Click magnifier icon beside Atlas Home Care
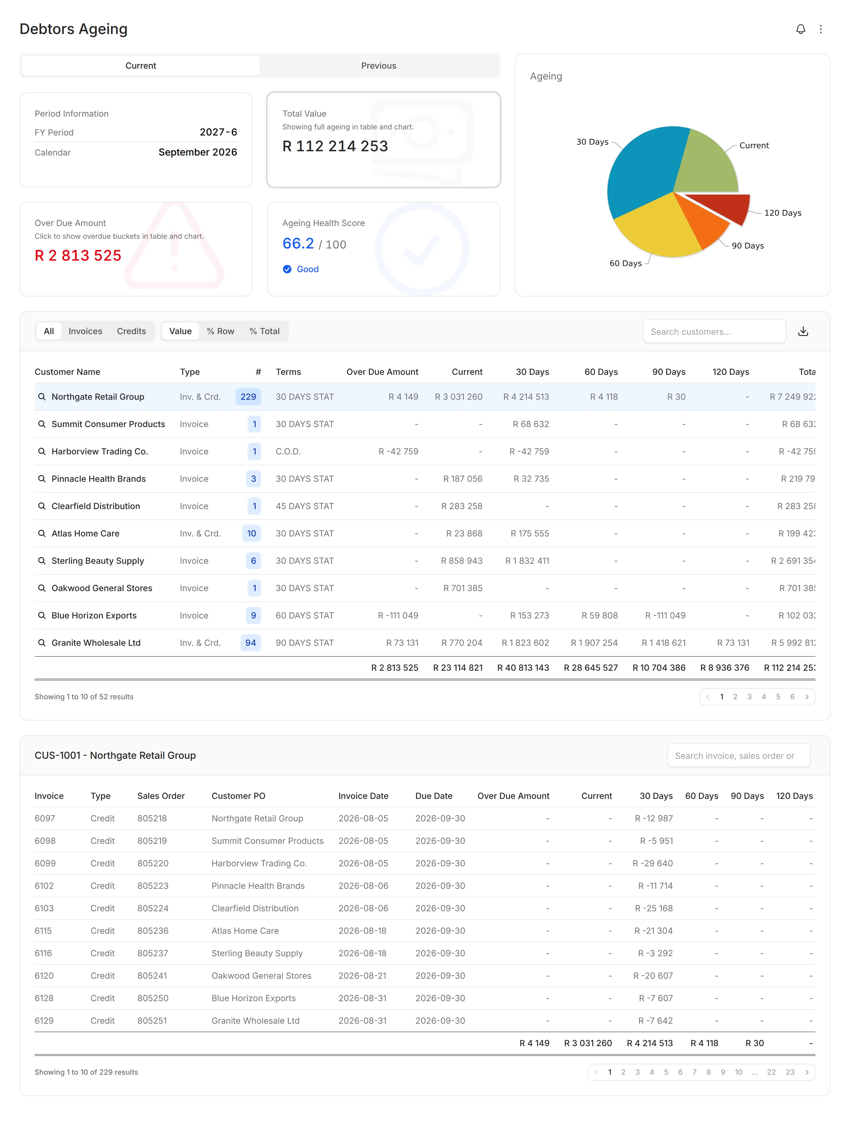The image size is (850, 1130). (x=42, y=533)
